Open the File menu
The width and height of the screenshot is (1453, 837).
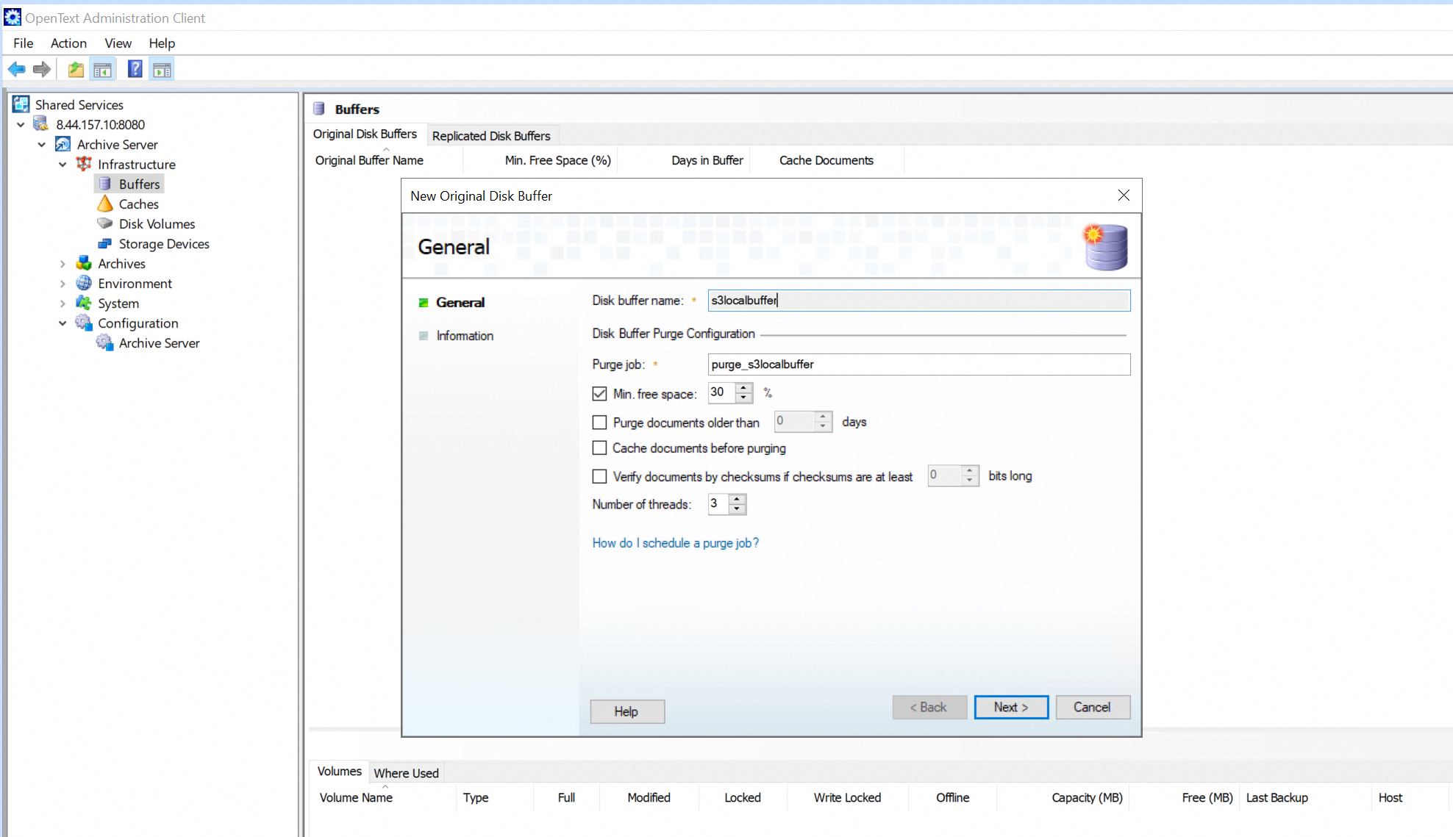pyautogui.click(x=23, y=43)
